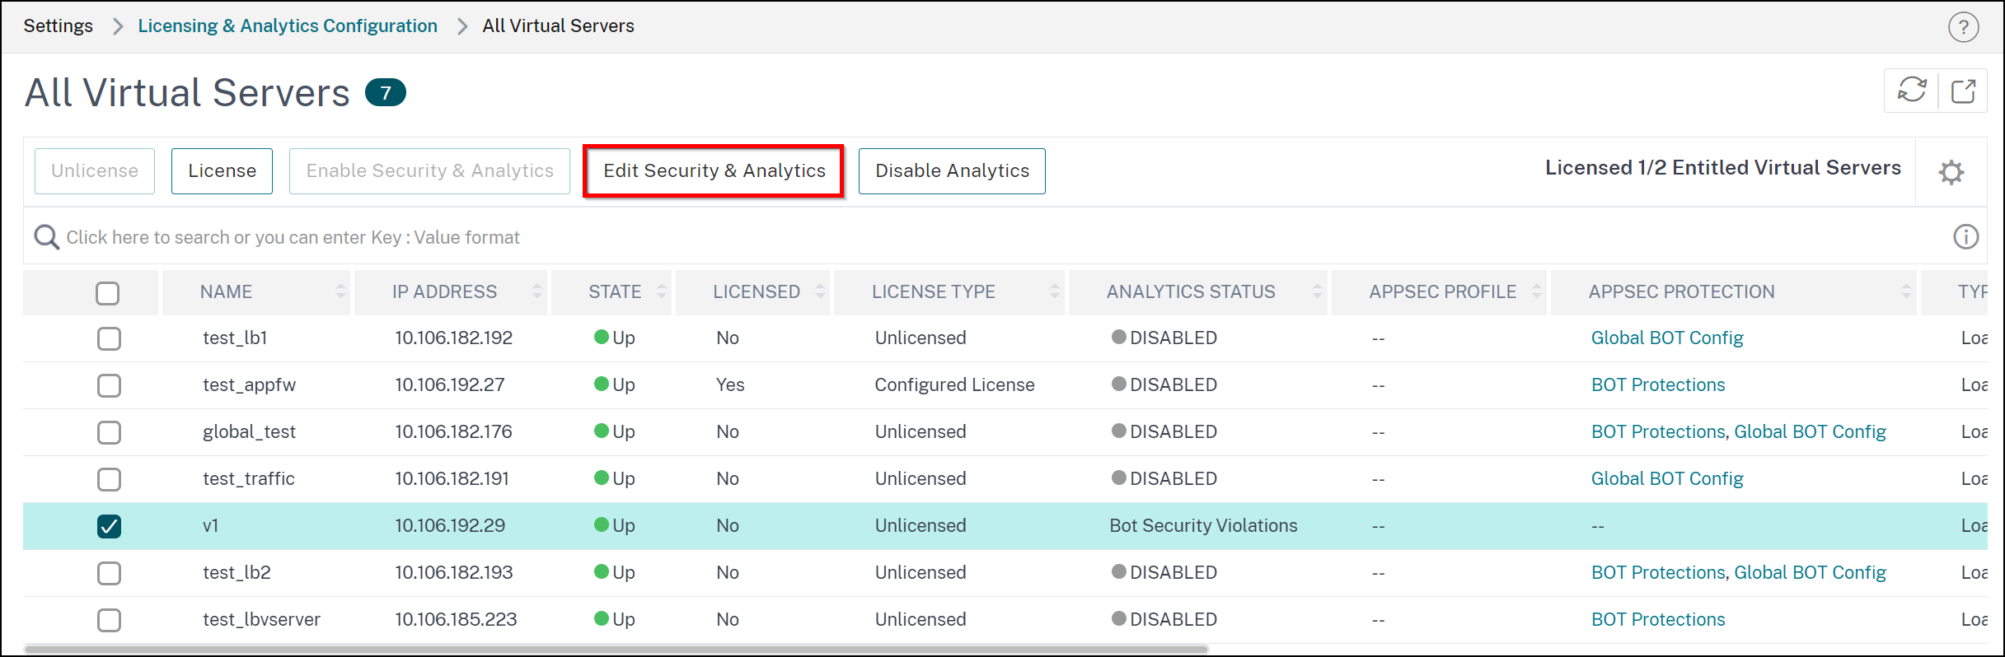Open Licensing & Analytics Configuration breadcrumb
The height and width of the screenshot is (657, 2005).
coord(288,26)
